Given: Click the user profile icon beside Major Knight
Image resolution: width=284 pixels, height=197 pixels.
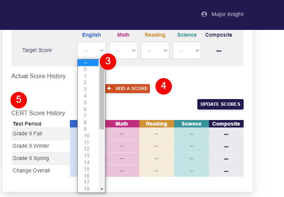Looking at the screenshot, I should [x=204, y=14].
